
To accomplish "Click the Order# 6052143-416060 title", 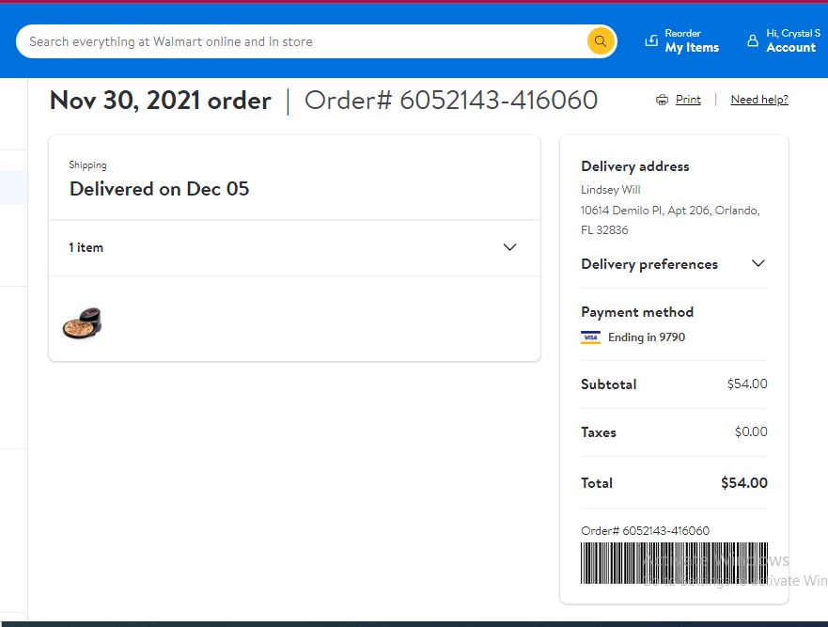I will (x=451, y=101).
